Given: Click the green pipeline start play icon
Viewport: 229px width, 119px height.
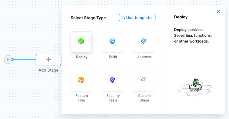Looking at the screenshot, I should 8,59.
